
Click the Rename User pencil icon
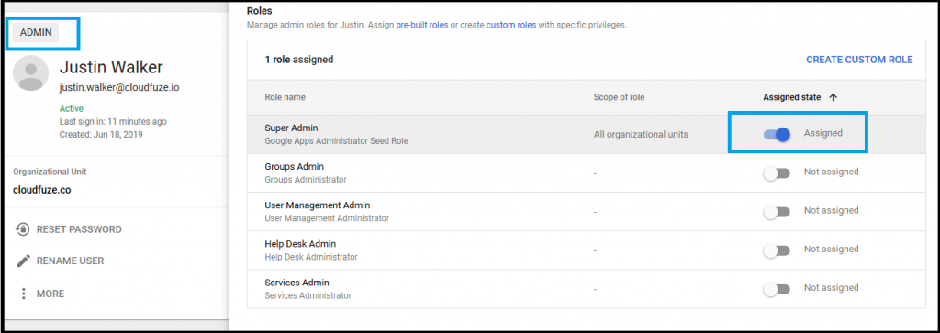23,261
